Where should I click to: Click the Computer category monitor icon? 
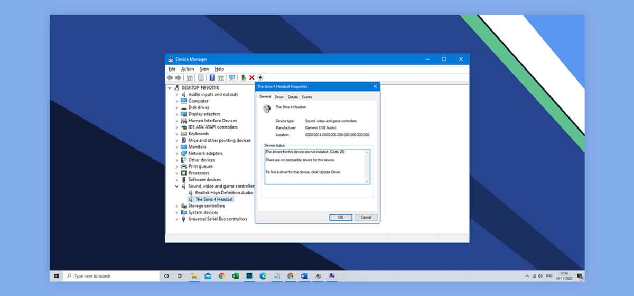coord(183,101)
